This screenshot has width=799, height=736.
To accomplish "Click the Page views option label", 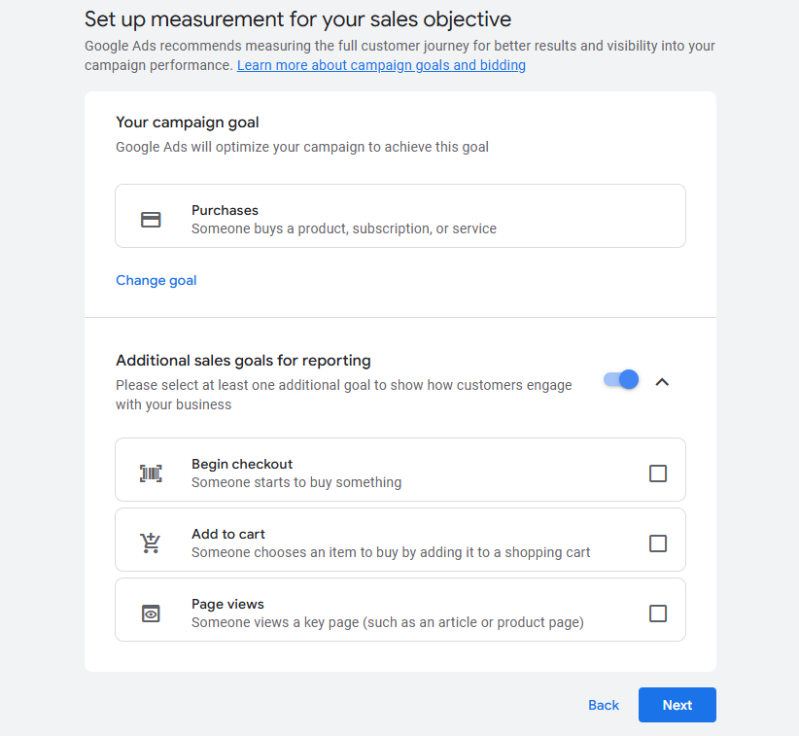I will [227, 604].
